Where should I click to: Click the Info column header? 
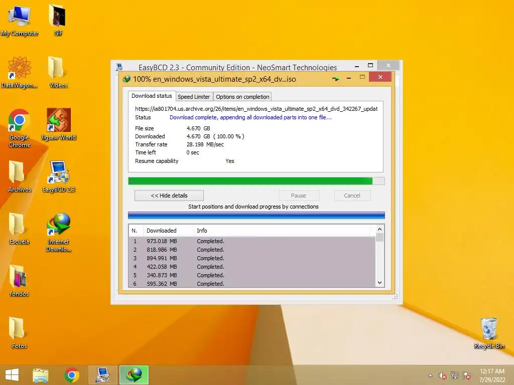pos(282,231)
